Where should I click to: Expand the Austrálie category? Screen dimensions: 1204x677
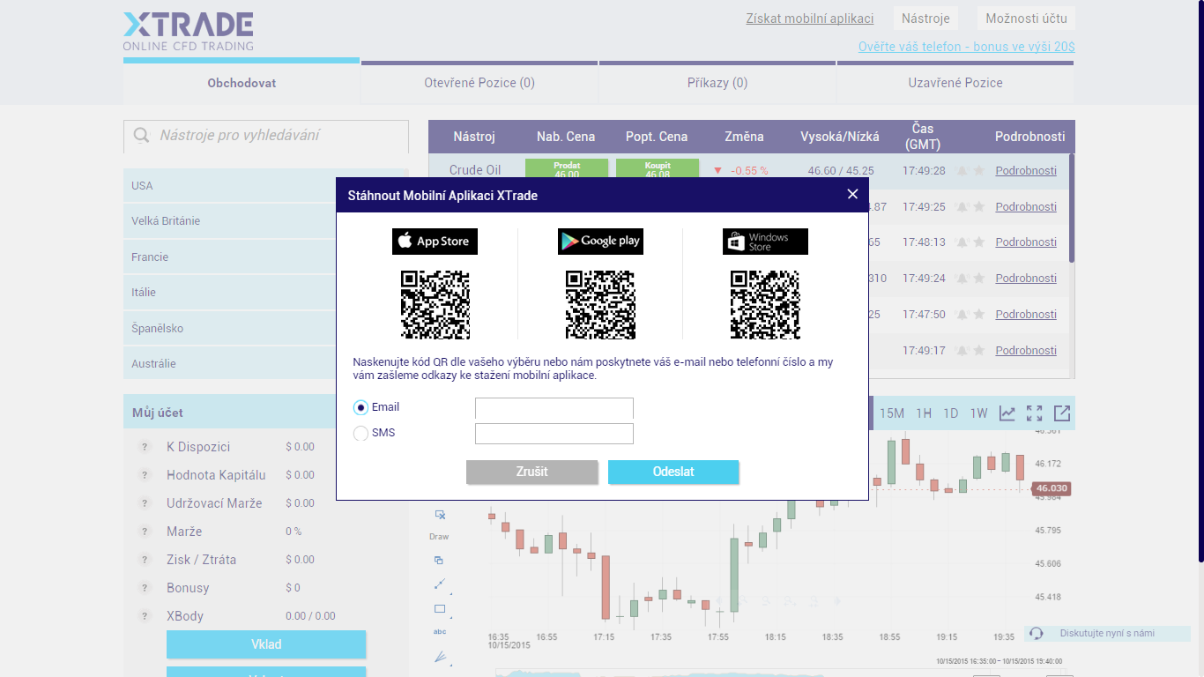tap(230, 363)
